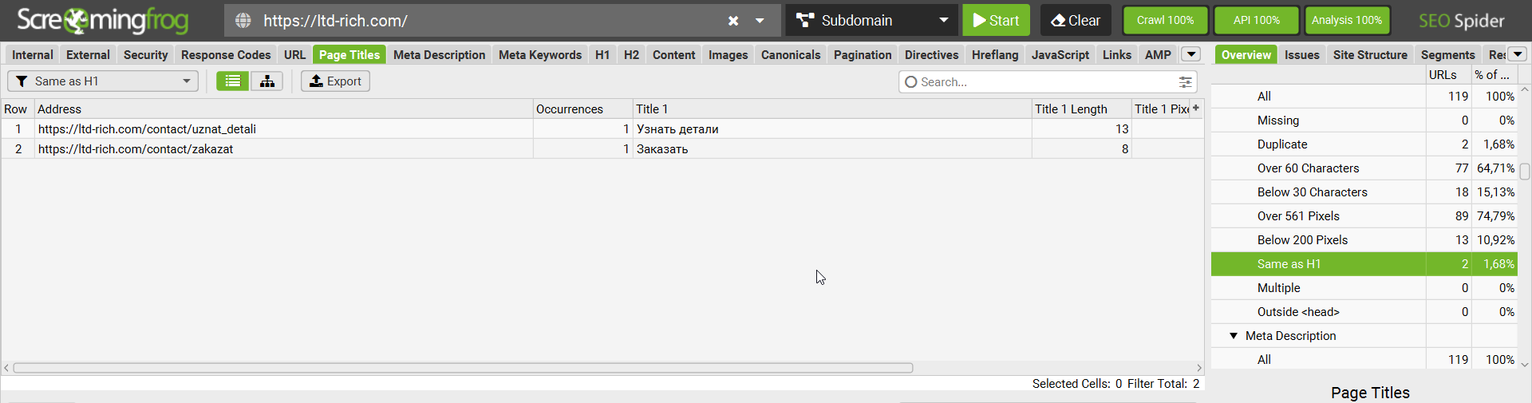Open the URL history dropdown arrow

coord(760,21)
